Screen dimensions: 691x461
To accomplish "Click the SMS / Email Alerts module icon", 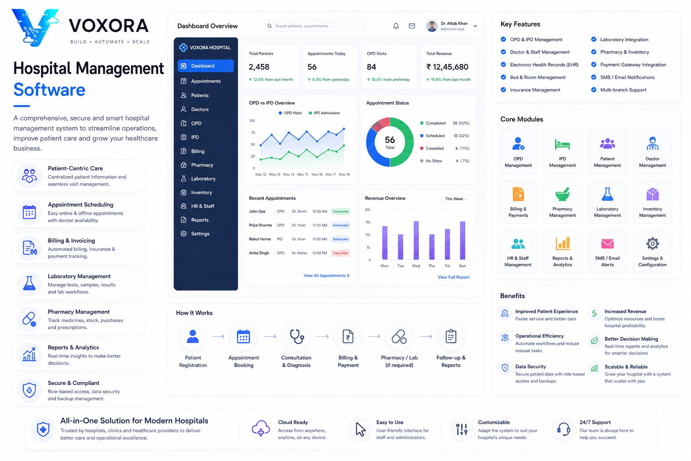I will 607,244.
